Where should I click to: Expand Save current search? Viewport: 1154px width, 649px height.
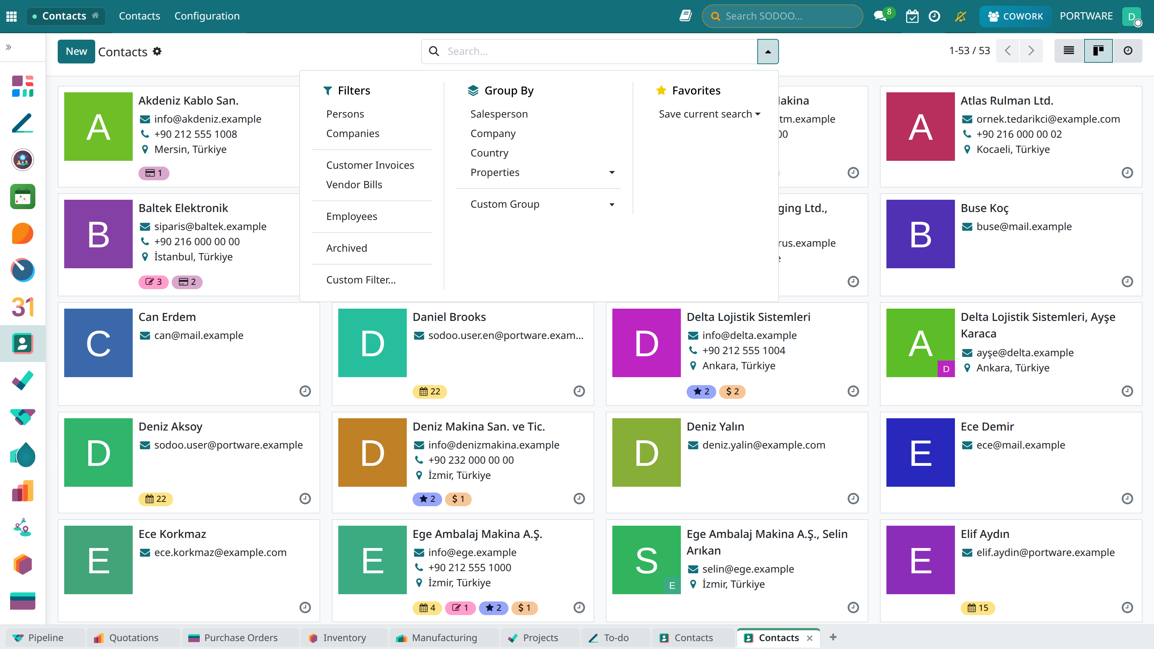(709, 114)
